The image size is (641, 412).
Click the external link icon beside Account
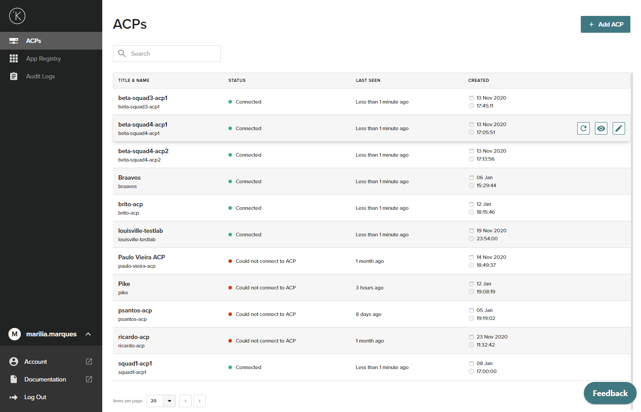[x=89, y=362]
